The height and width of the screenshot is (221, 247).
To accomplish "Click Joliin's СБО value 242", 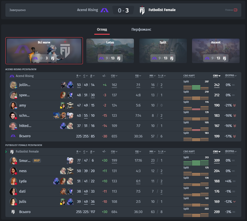I will (x=217, y=85).
